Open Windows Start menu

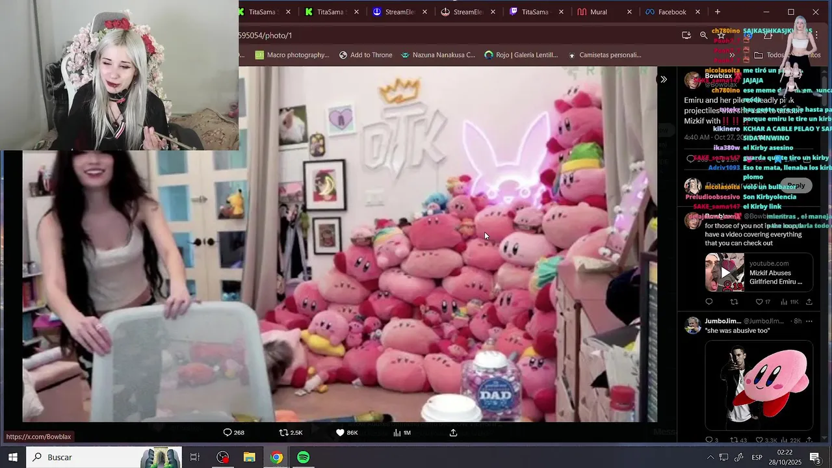(13, 457)
